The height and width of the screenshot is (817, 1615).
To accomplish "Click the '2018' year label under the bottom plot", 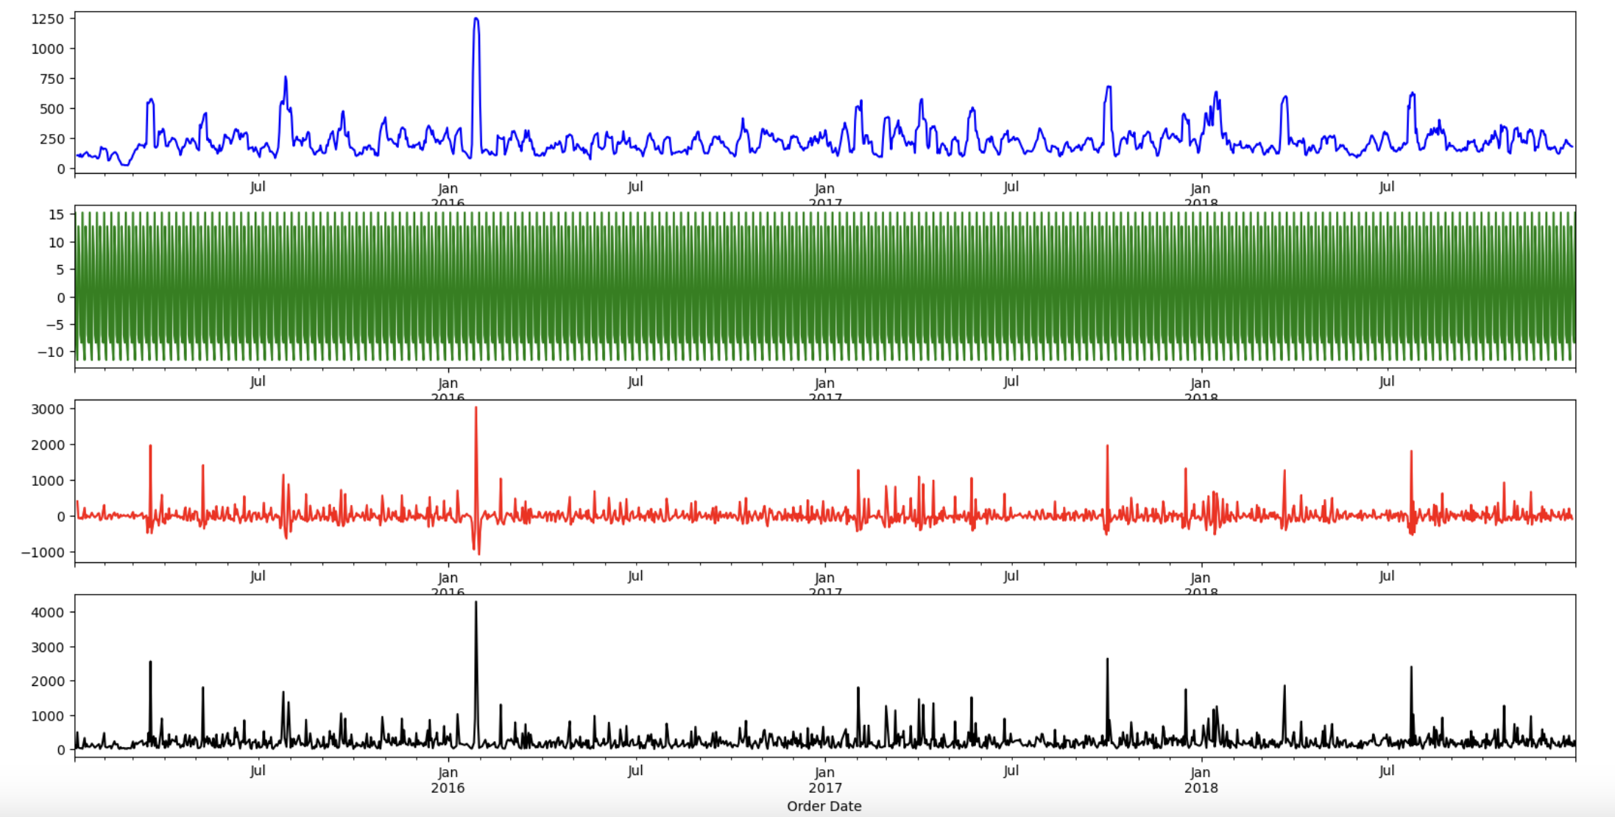I will pos(1201,788).
